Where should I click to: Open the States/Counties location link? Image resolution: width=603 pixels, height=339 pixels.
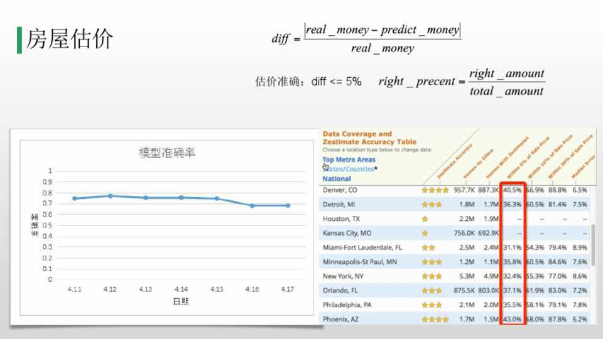coord(352,169)
